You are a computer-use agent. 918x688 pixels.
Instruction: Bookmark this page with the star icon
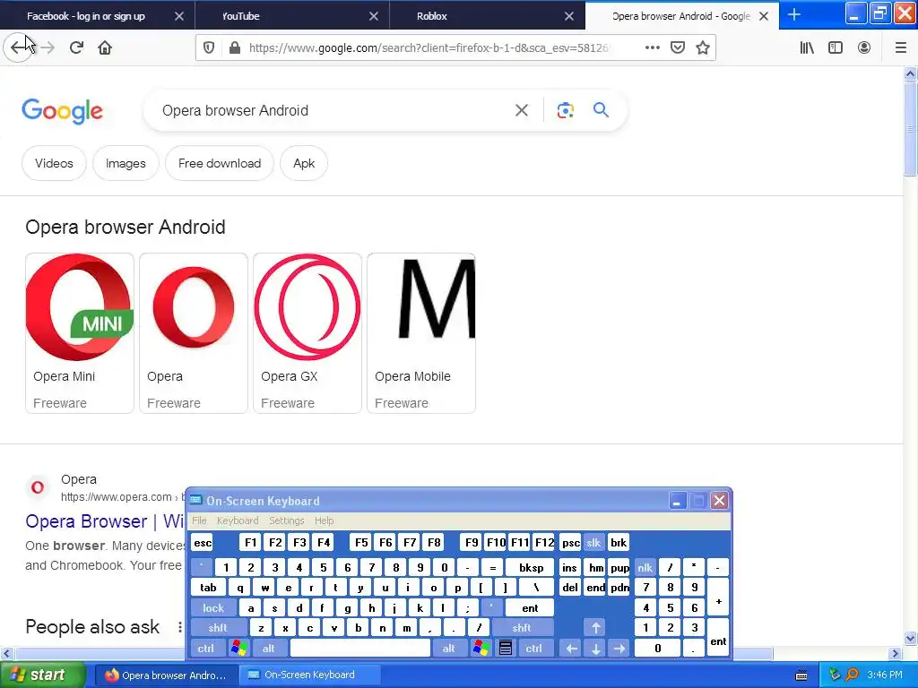tap(703, 47)
